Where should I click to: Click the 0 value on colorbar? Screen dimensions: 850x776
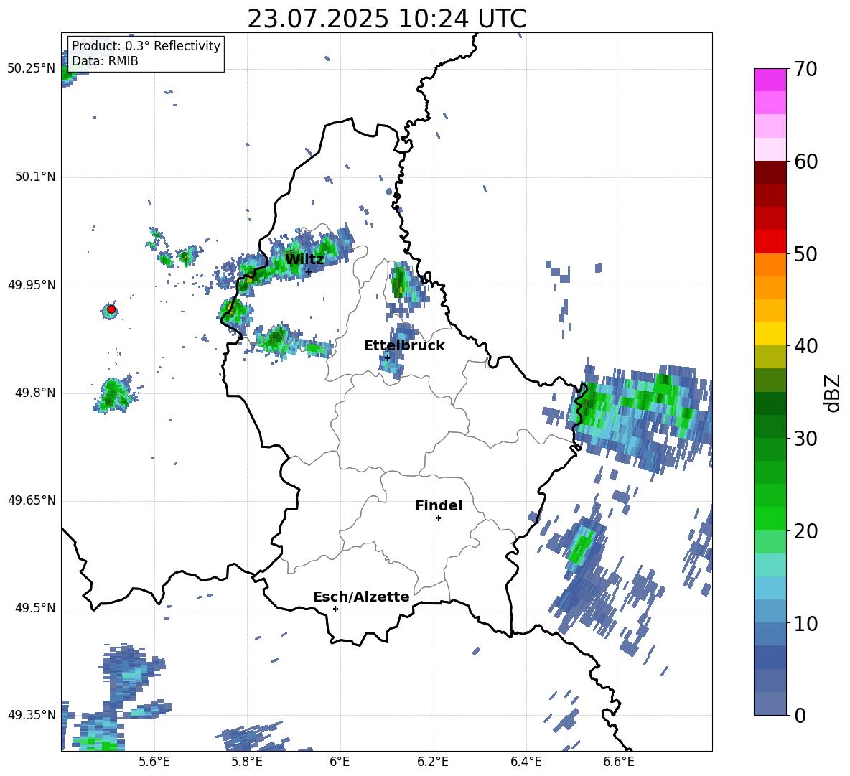(800, 715)
